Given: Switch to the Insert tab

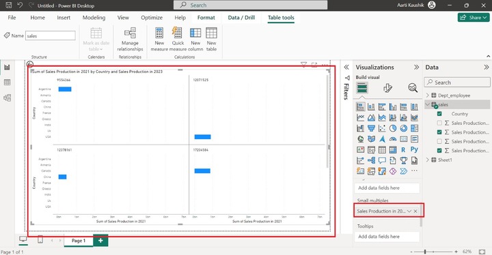Looking at the screenshot, I should click(x=64, y=18).
